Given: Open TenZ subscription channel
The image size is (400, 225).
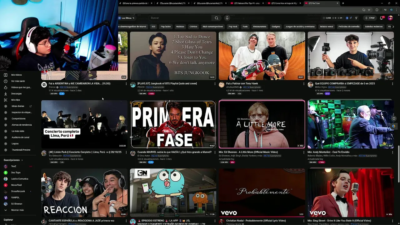Looking at the screenshot, I should coord(14,166).
